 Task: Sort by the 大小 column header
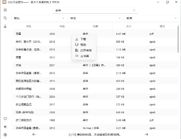129,27
